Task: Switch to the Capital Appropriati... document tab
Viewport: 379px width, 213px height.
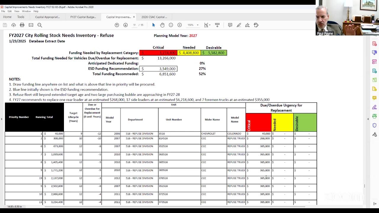Action: [47, 17]
